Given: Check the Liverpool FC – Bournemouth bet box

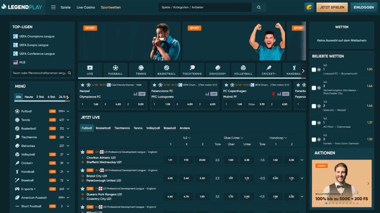Looking at the screenshot, I should [x=313, y=70].
